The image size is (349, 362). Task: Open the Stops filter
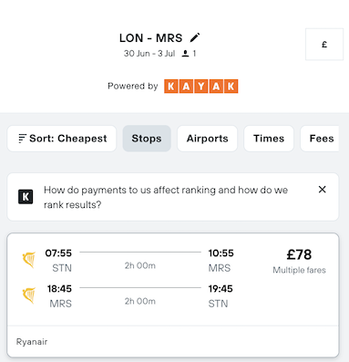[x=147, y=139]
